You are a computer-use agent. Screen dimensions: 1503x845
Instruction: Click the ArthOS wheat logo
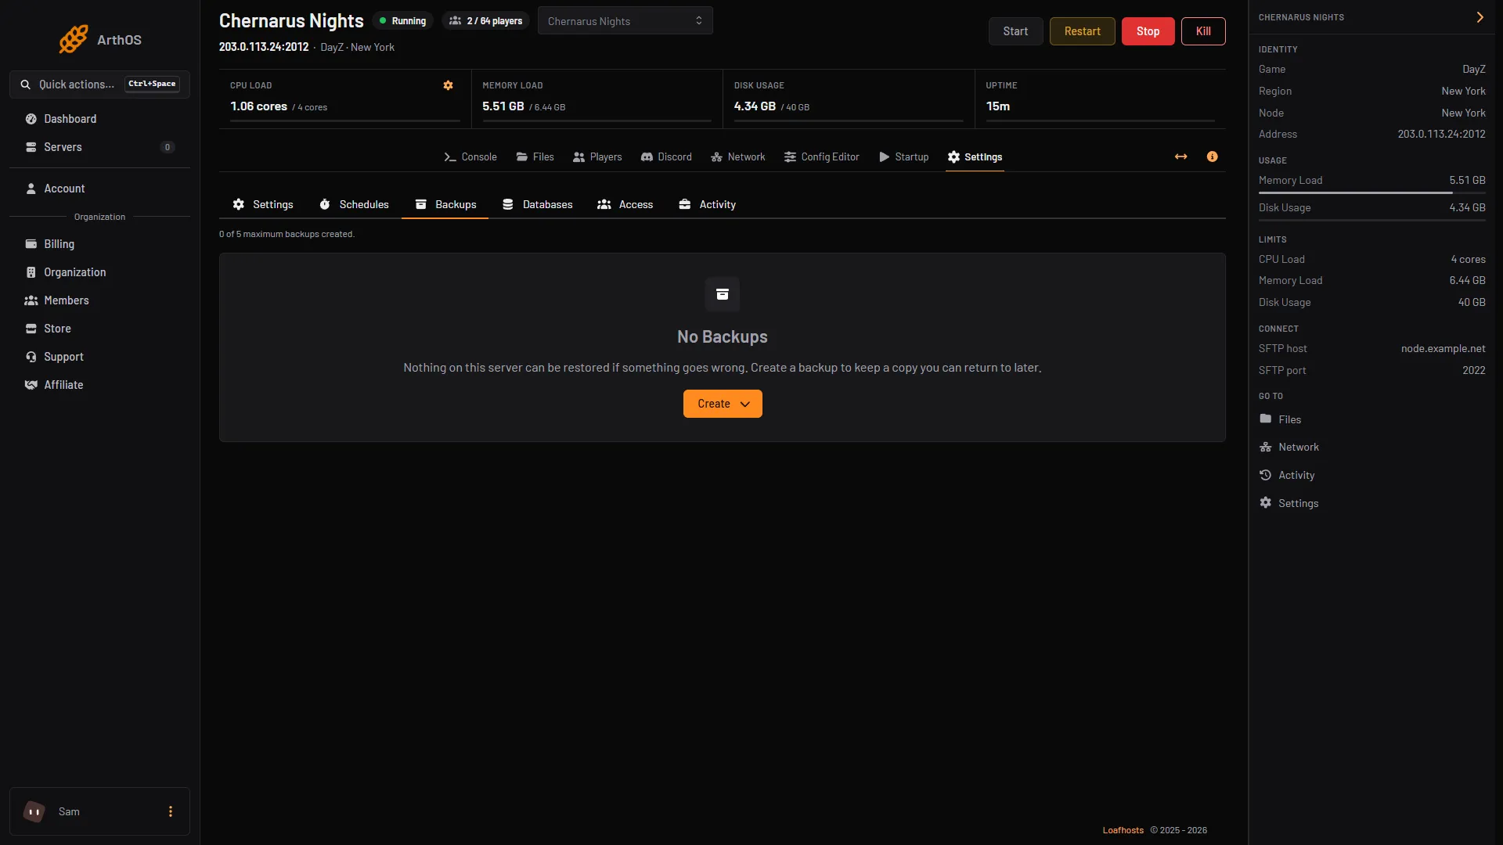(x=74, y=39)
